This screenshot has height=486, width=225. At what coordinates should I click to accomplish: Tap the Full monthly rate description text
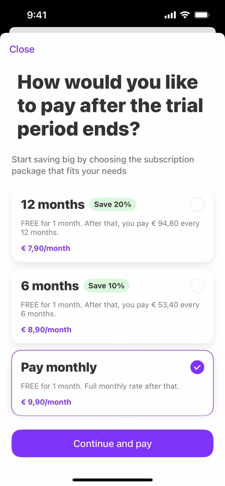[100, 386]
